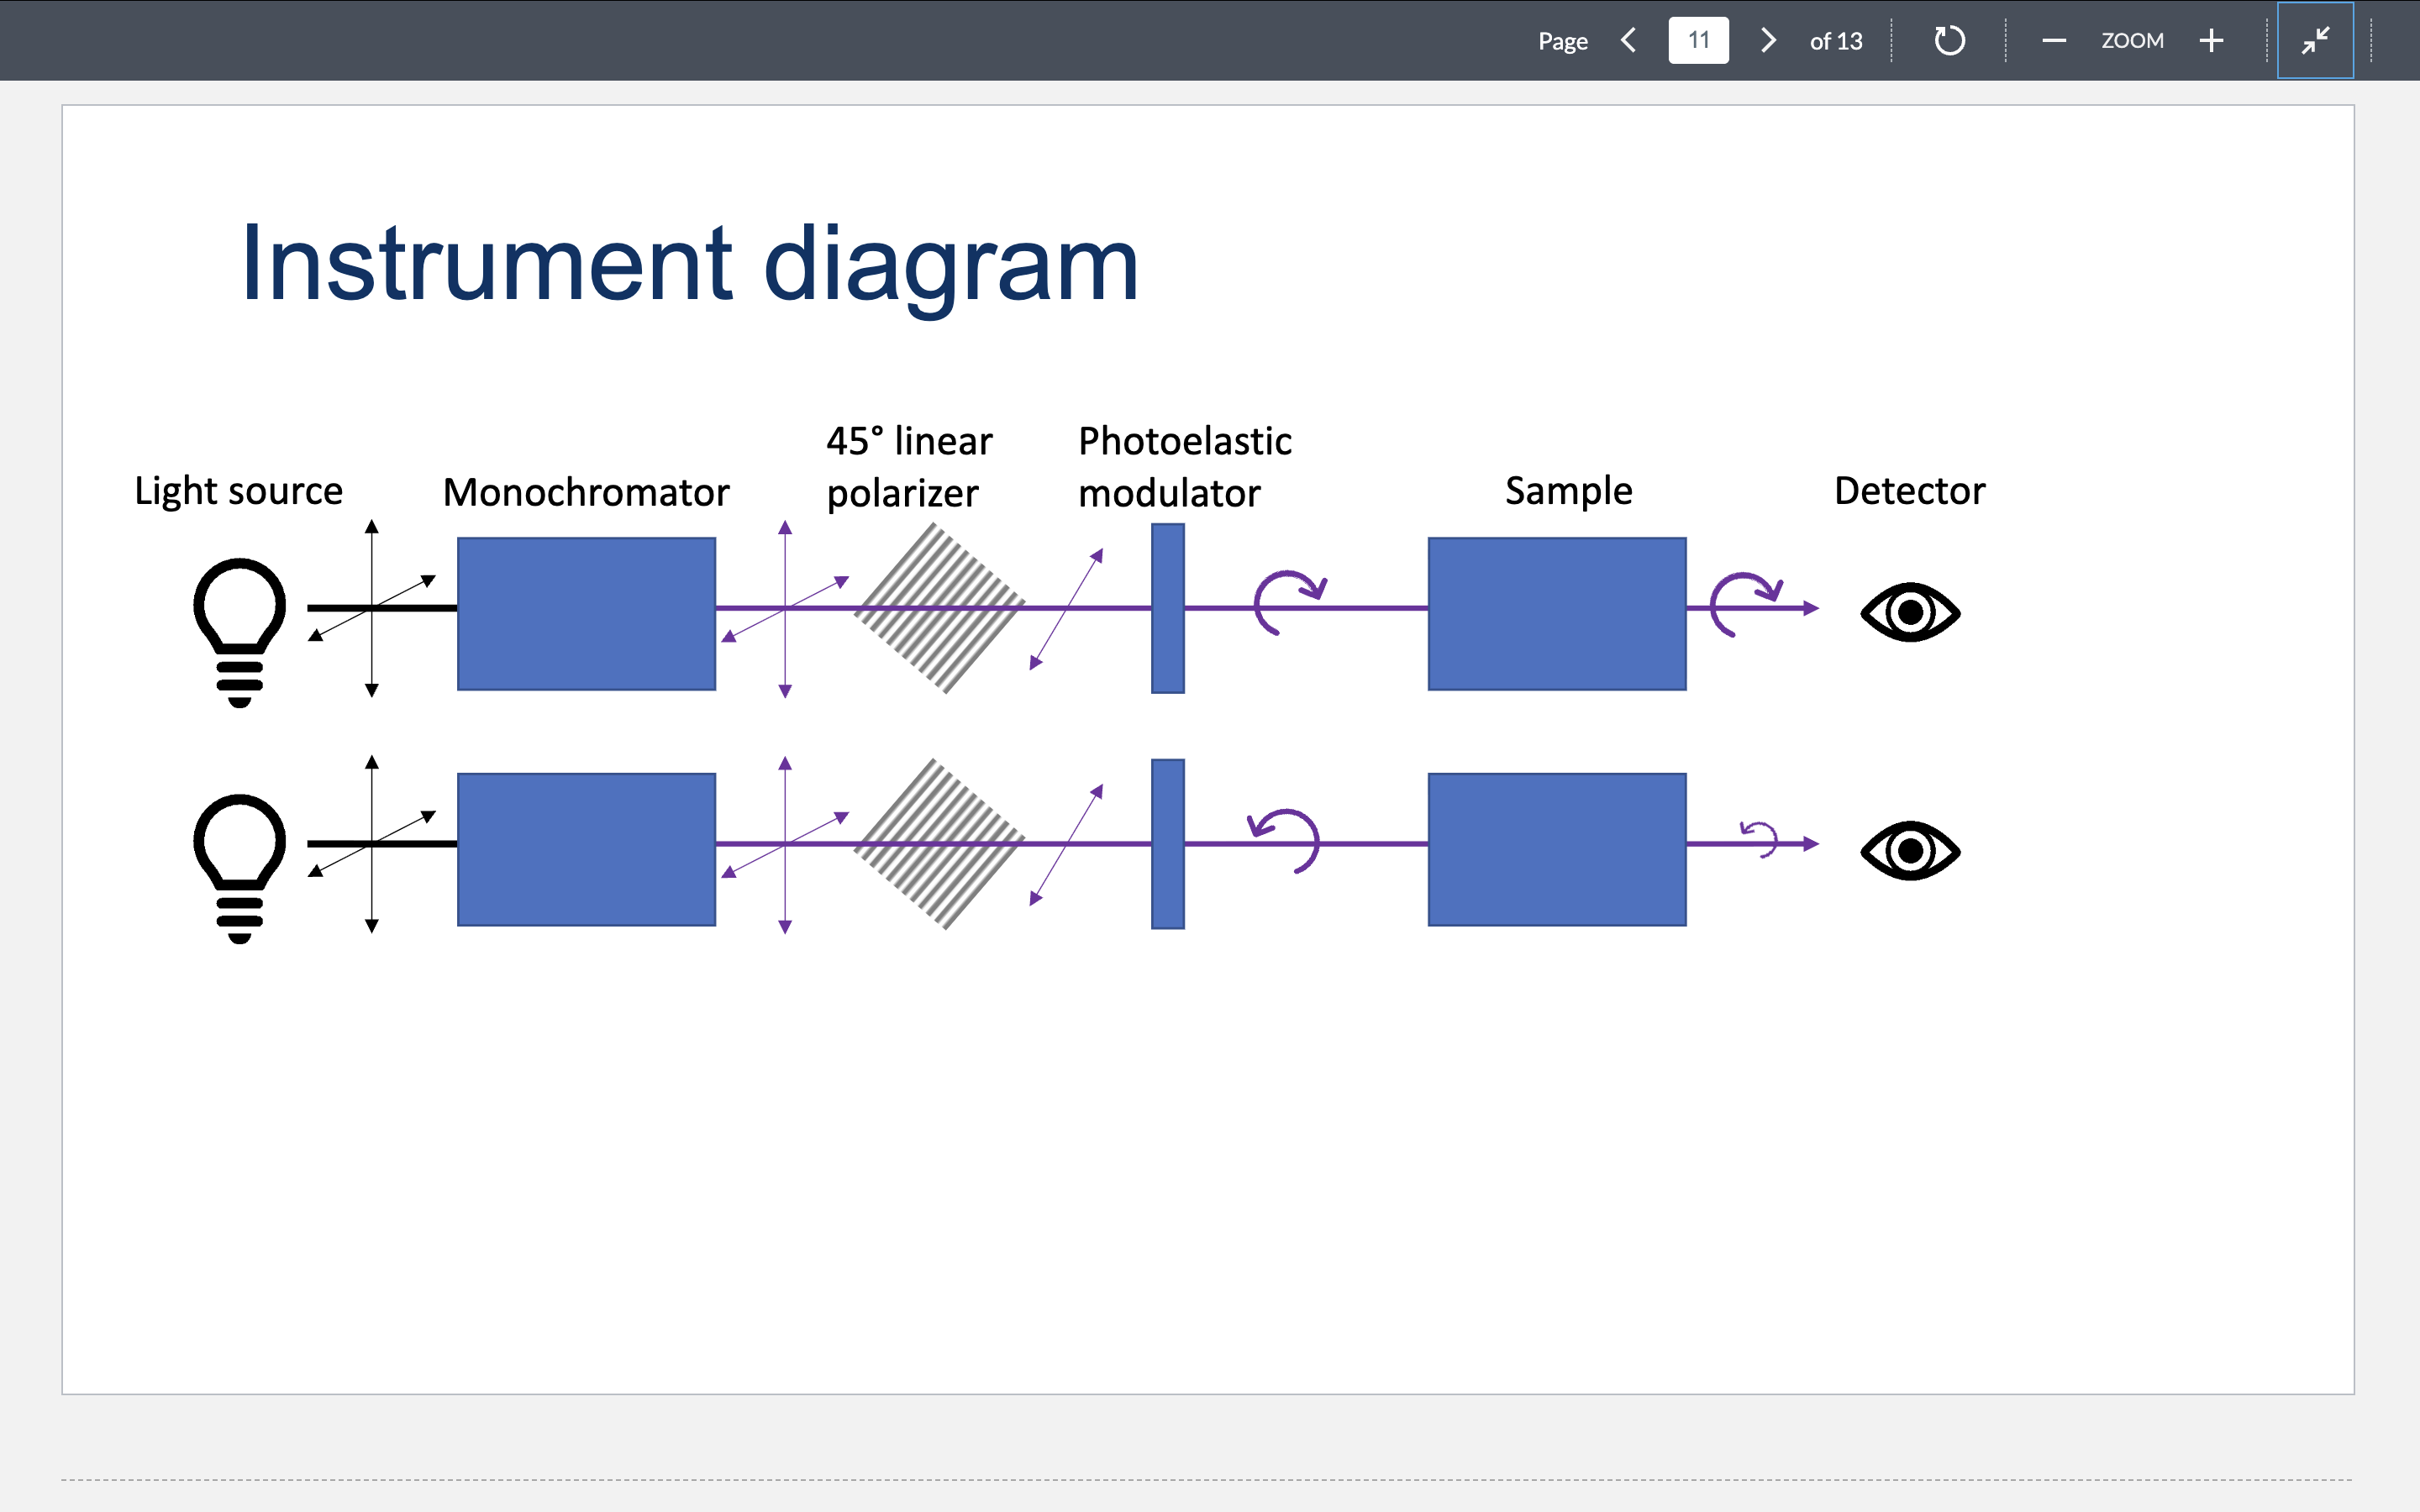Click the ZOOM label in toolbar
Screen dimensions: 2420x1512
click(x=2132, y=40)
